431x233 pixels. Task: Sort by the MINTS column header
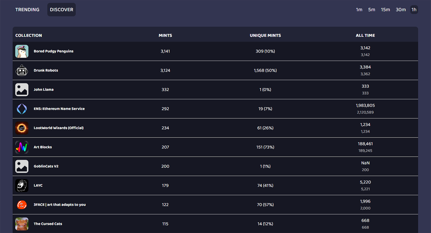point(165,35)
